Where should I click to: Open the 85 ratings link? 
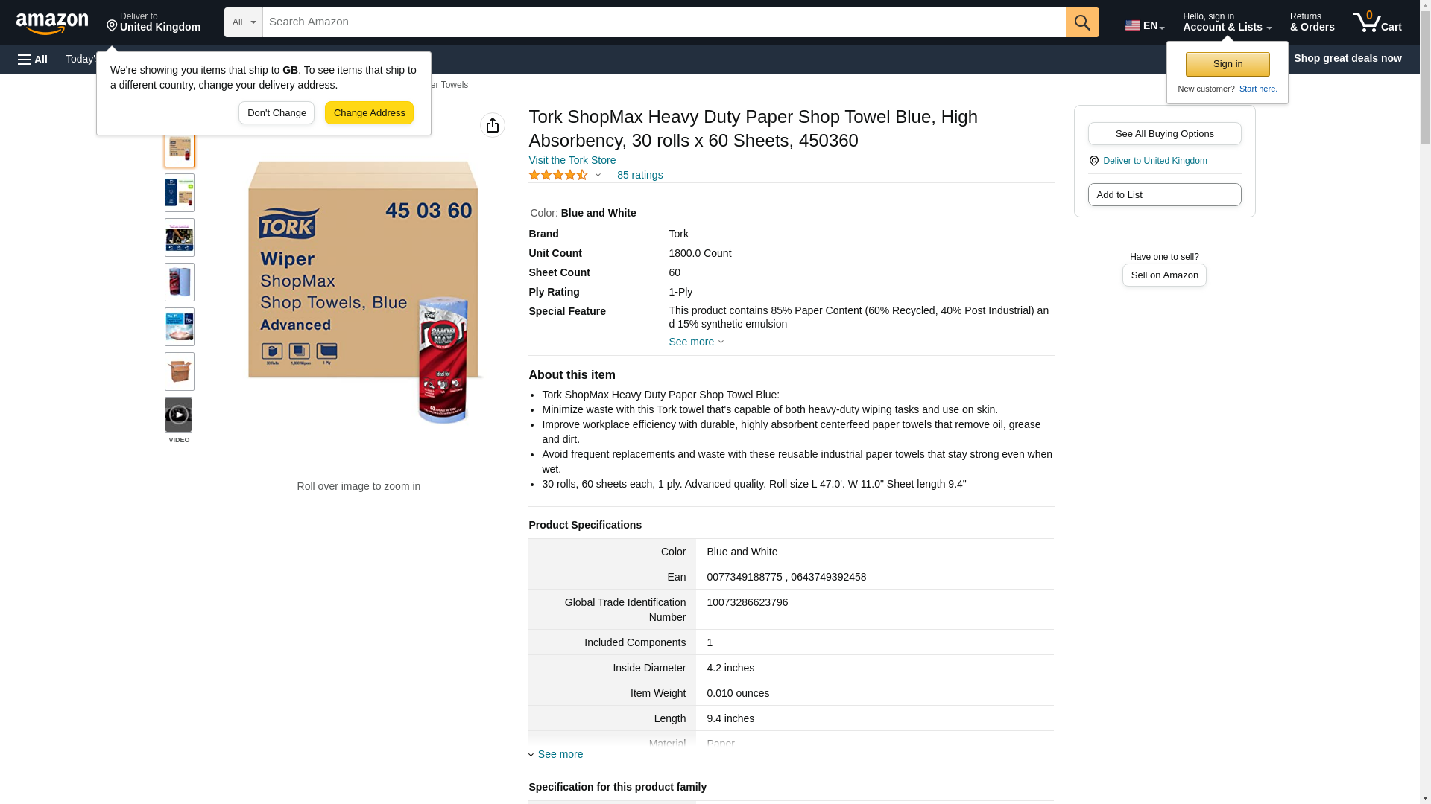coord(639,175)
